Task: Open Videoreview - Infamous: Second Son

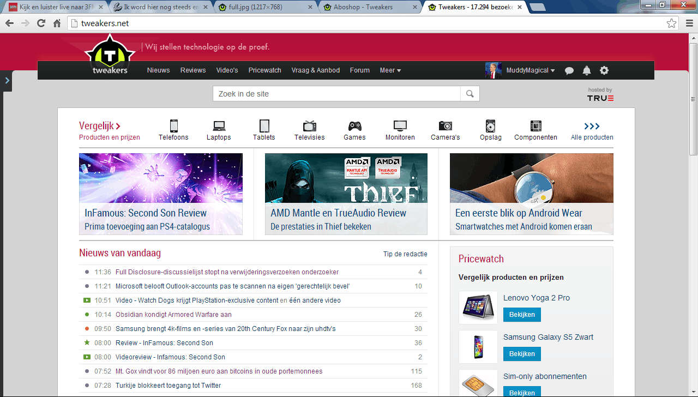Action: 170,357
